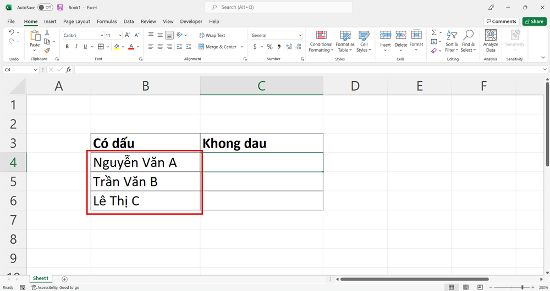550x291 pixels.
Task: Toggle Italic formatting
Action: [76, 47]
